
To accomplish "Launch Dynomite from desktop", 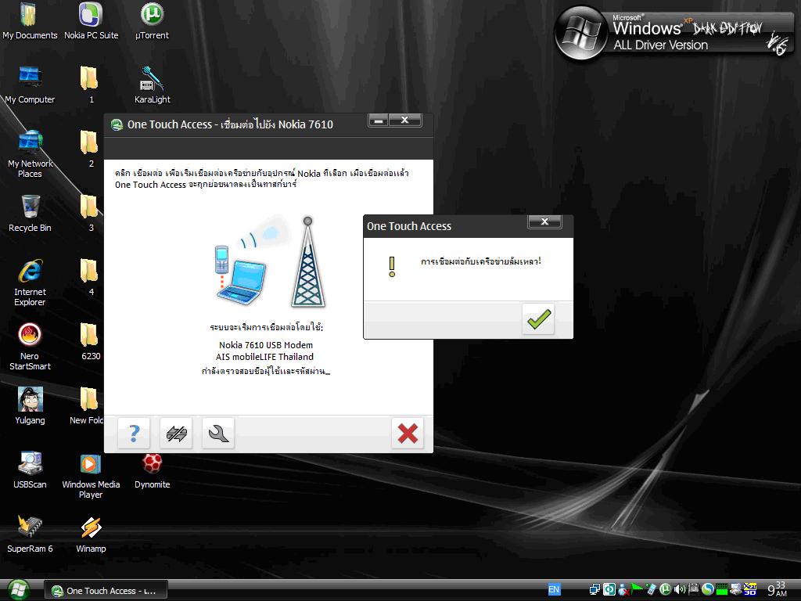I will coord(153,470).
